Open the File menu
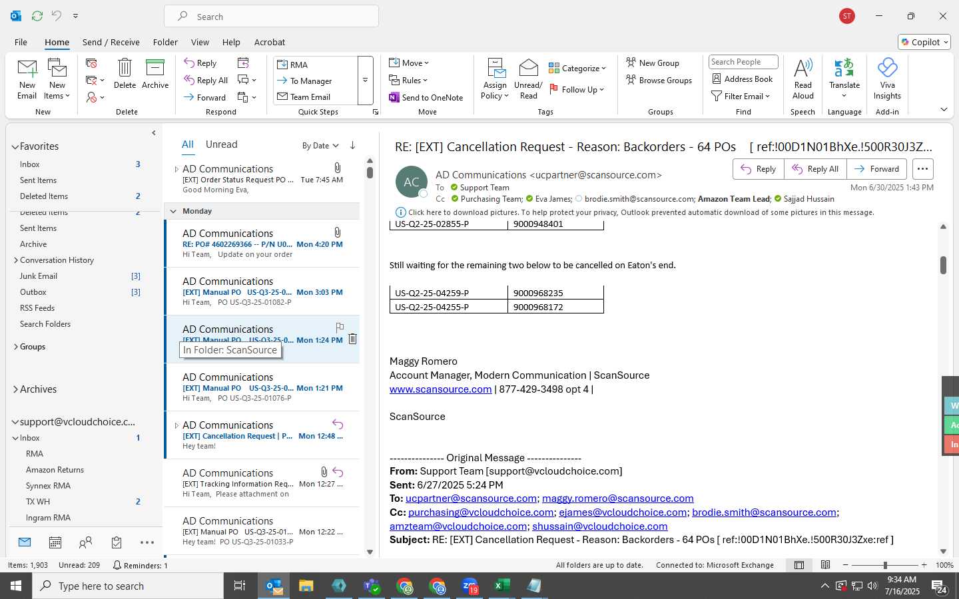 [21, 42]
